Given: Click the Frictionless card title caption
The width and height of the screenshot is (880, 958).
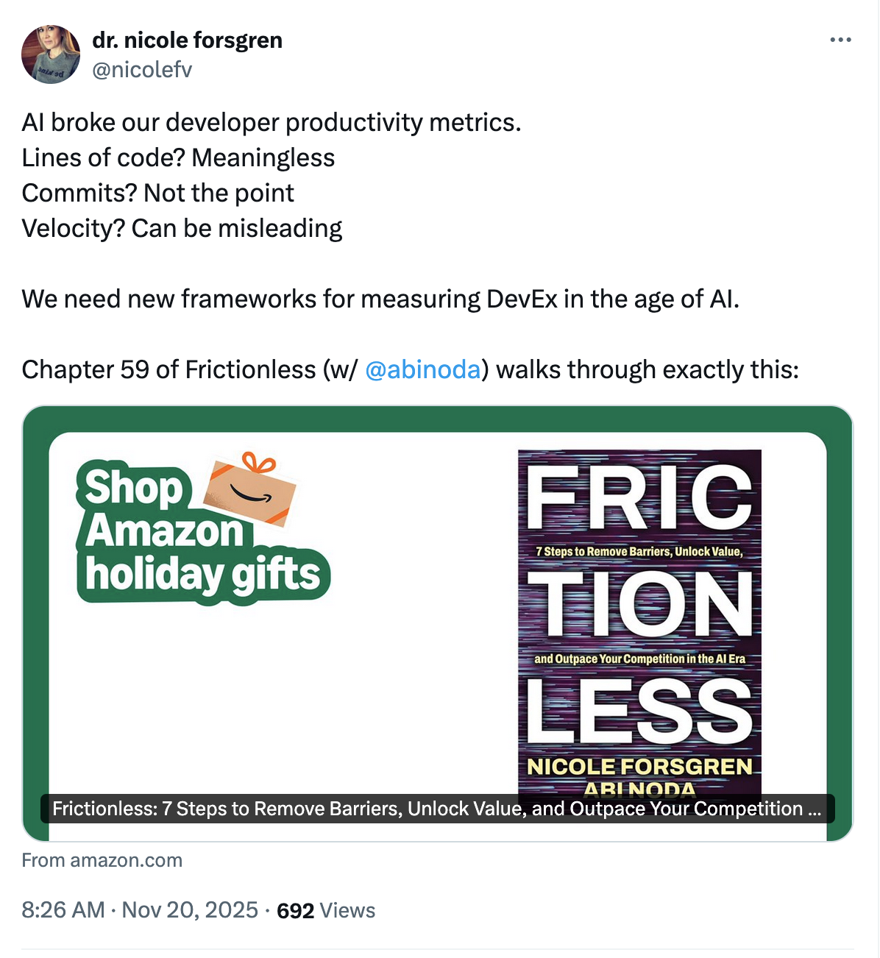Looking at the screenshot, I should (437, 809).
